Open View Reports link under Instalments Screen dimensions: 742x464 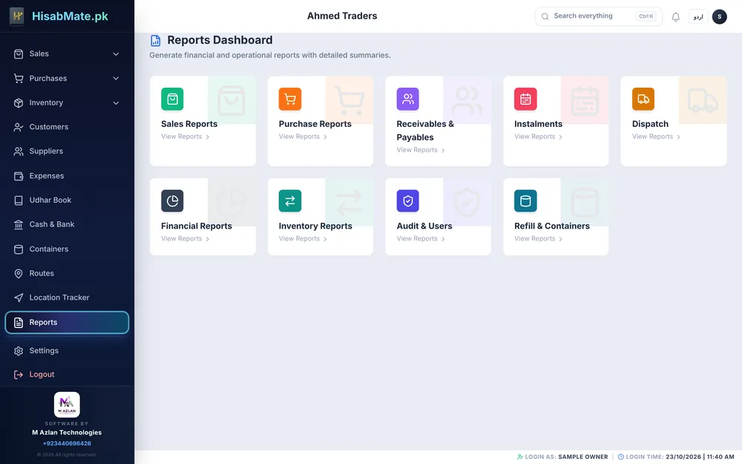(538, 137)
